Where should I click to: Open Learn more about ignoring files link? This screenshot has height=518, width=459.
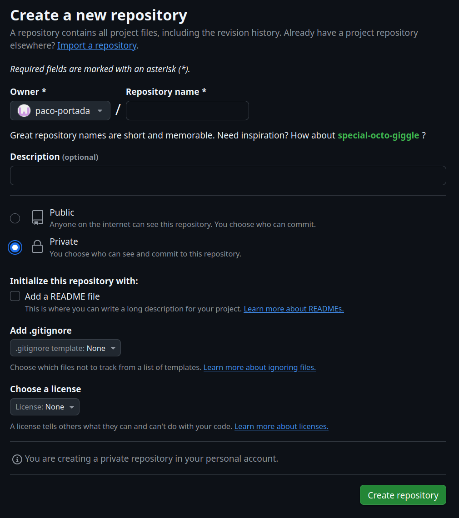click(x=259, y=367)
